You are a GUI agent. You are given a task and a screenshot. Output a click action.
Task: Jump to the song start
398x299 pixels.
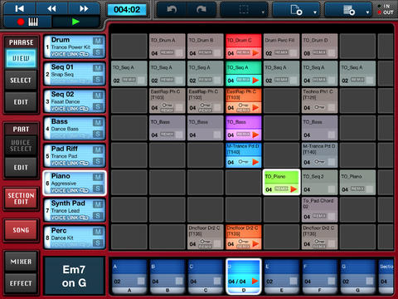(x=20, y=8)
